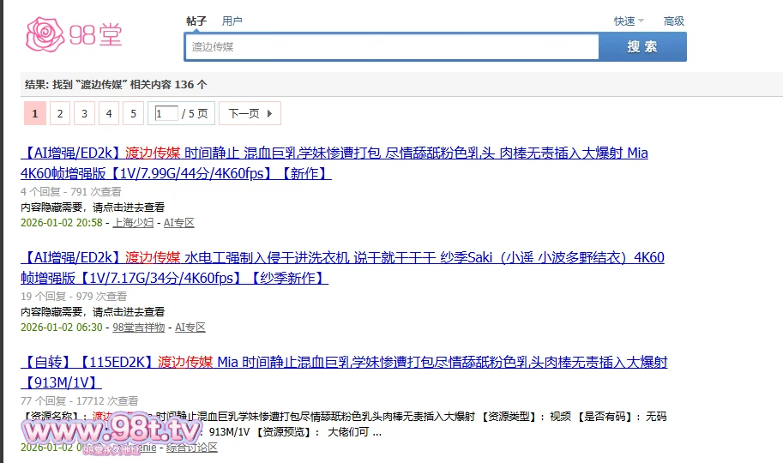Switch to the 用户 search tab

click(232, 21)
